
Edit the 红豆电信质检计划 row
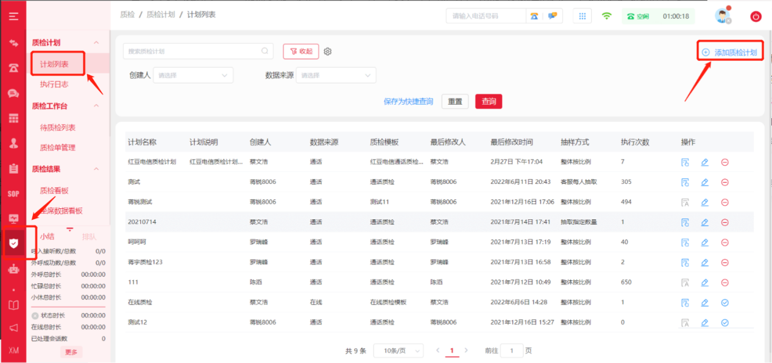point(704,162)
